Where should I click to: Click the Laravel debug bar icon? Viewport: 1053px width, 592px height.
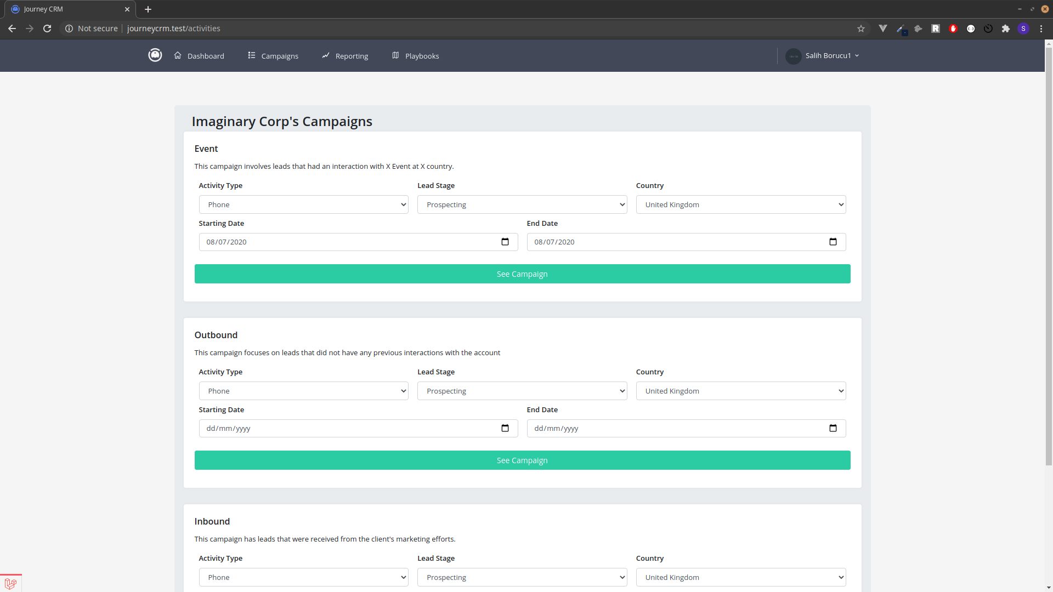pyautogui.click(x=10, y=583)
